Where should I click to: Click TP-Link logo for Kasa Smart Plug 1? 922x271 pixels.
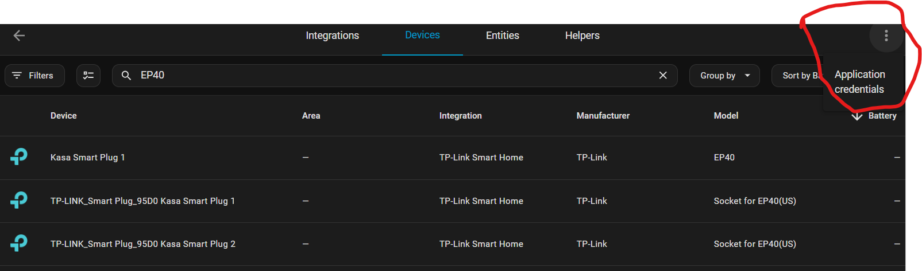[19, 157]
